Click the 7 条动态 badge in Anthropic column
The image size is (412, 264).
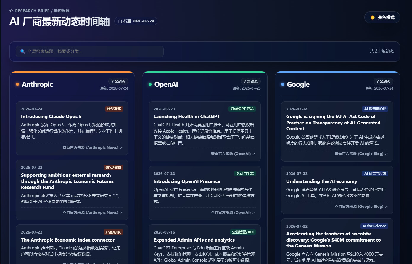tap(118, 81)
